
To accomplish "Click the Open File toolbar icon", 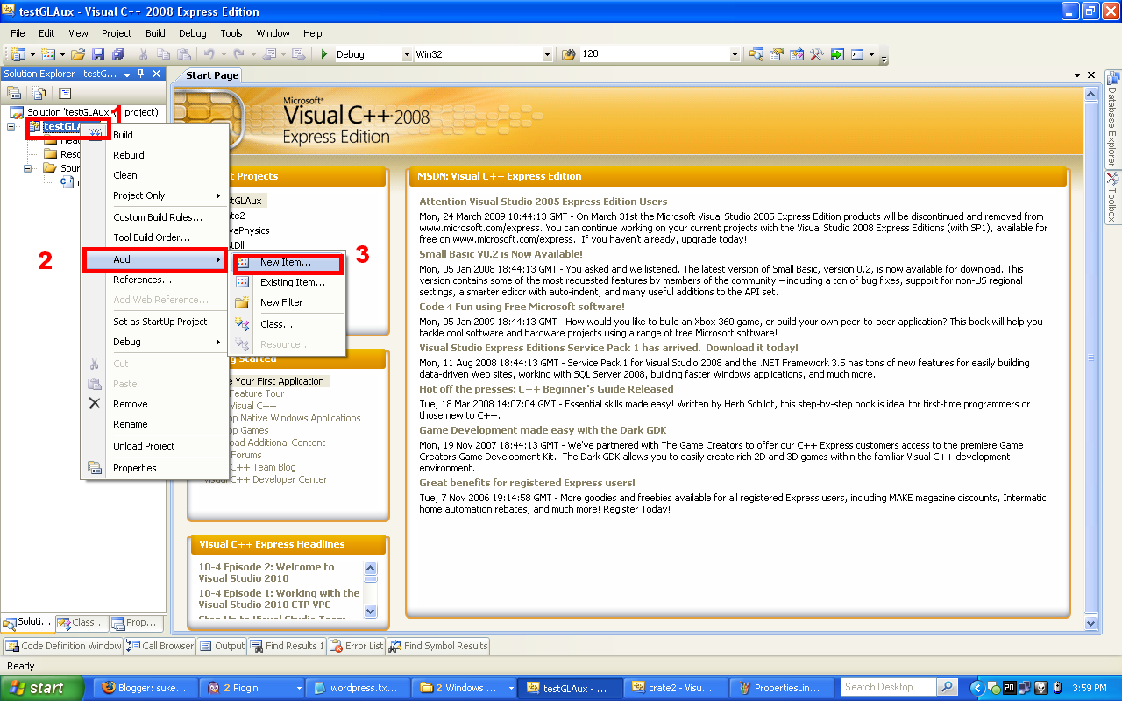I will click(78, 54).
